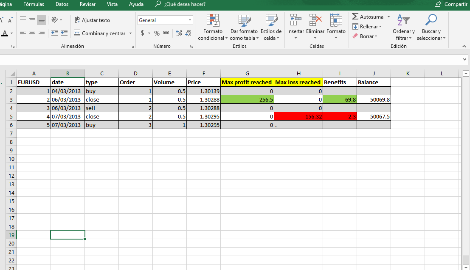Expand Combinar y centrar dropdown arrow
Viewport: 470px width, 270px height.
(130, 33)
